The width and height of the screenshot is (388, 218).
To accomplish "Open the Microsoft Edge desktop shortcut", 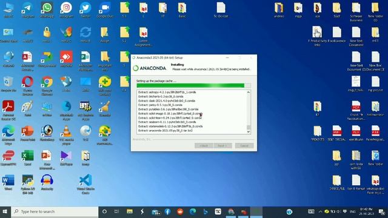I will coord(8,135).
